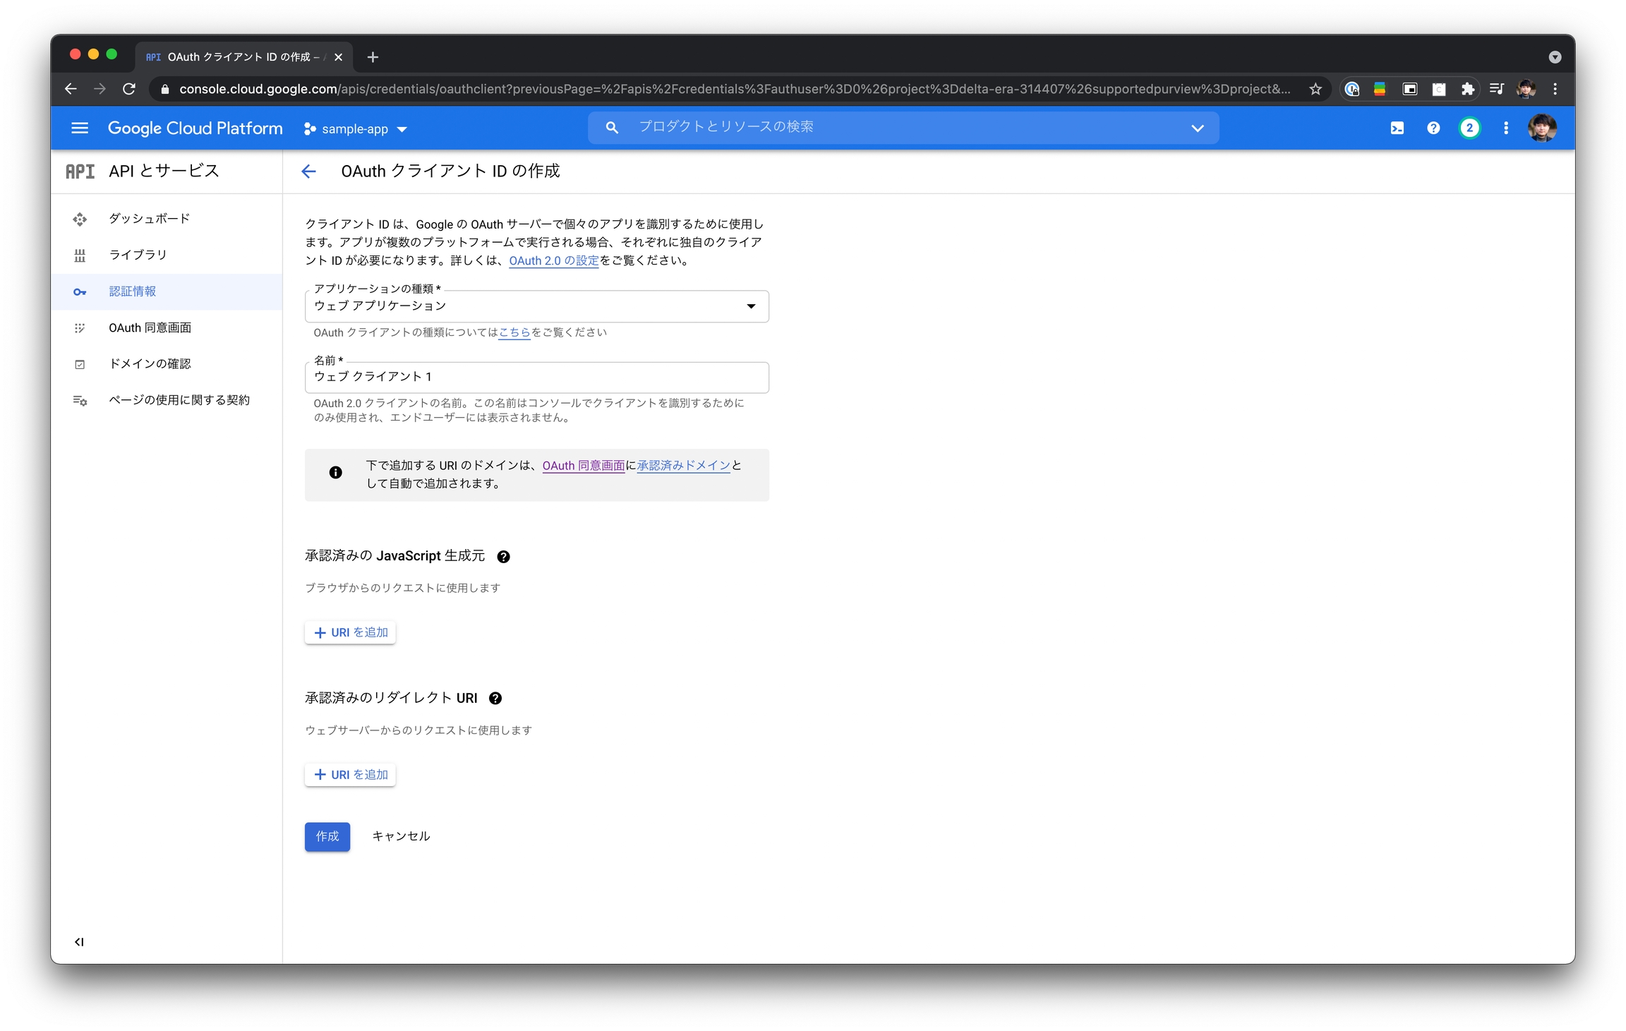
Task: Click the 名前 input field
Action: [x=536, y=378]
